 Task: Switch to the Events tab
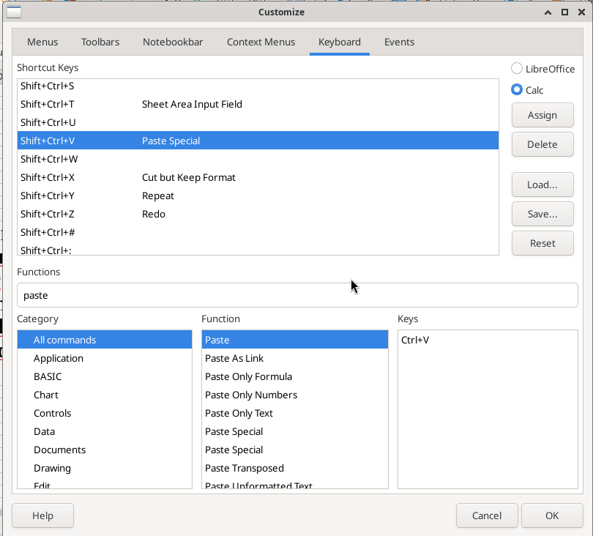point(399,42)
